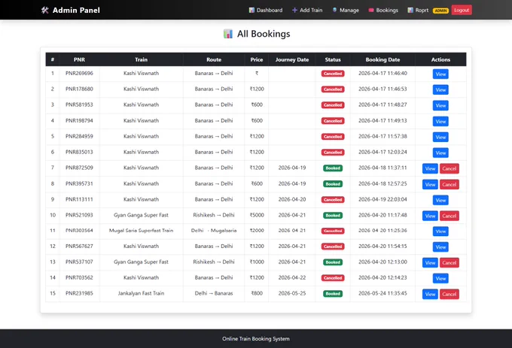Click the Delhi → Banaras route cell

point(214,293)
